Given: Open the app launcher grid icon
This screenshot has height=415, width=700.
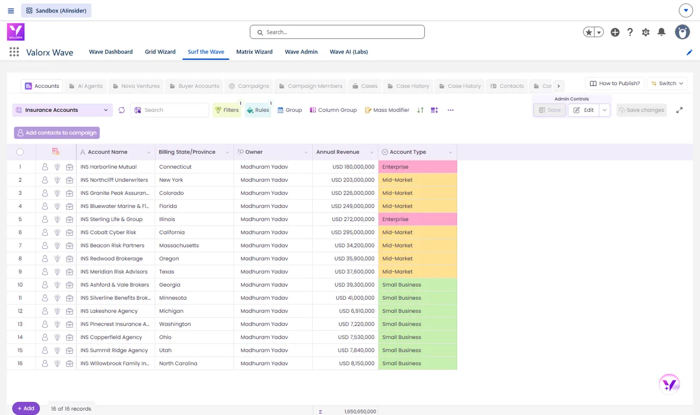Looking at the screenshot, I should coord(14,52).
